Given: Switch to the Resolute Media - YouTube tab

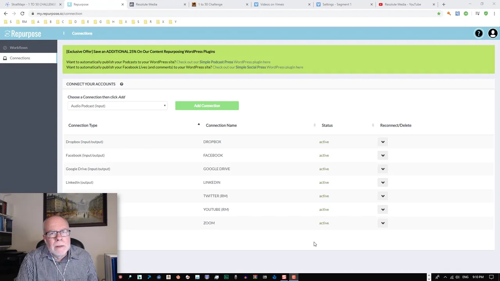Looking at the screenshot, I should [405, 4].
